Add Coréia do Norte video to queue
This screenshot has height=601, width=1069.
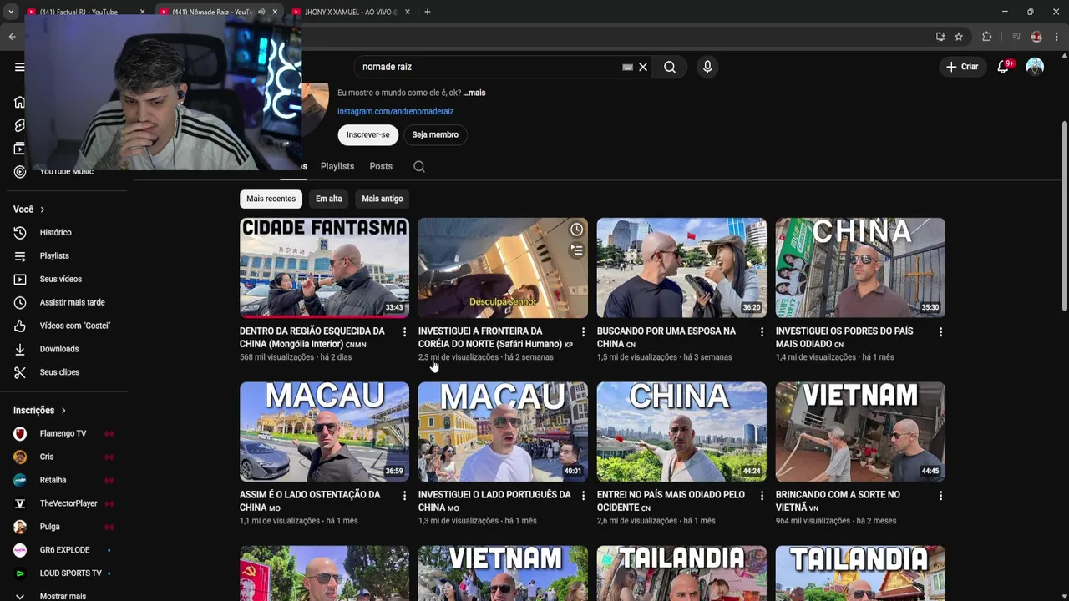576,250
